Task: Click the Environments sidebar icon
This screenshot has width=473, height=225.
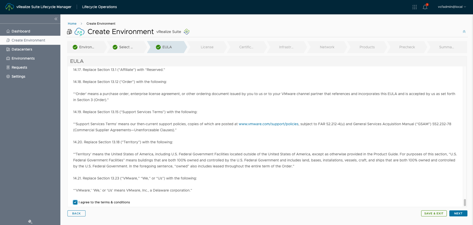Action: point(8,58)
